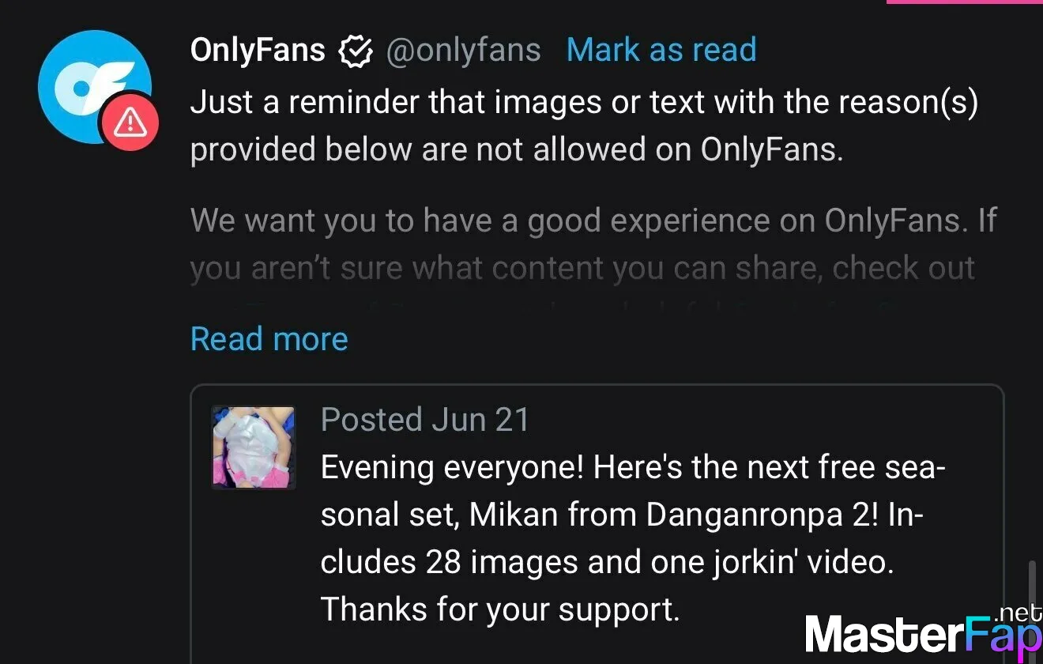Click the verified checkmark badge
This screenshot has width=1043, height=664.
pyautogui.click(x=355, y=51)
